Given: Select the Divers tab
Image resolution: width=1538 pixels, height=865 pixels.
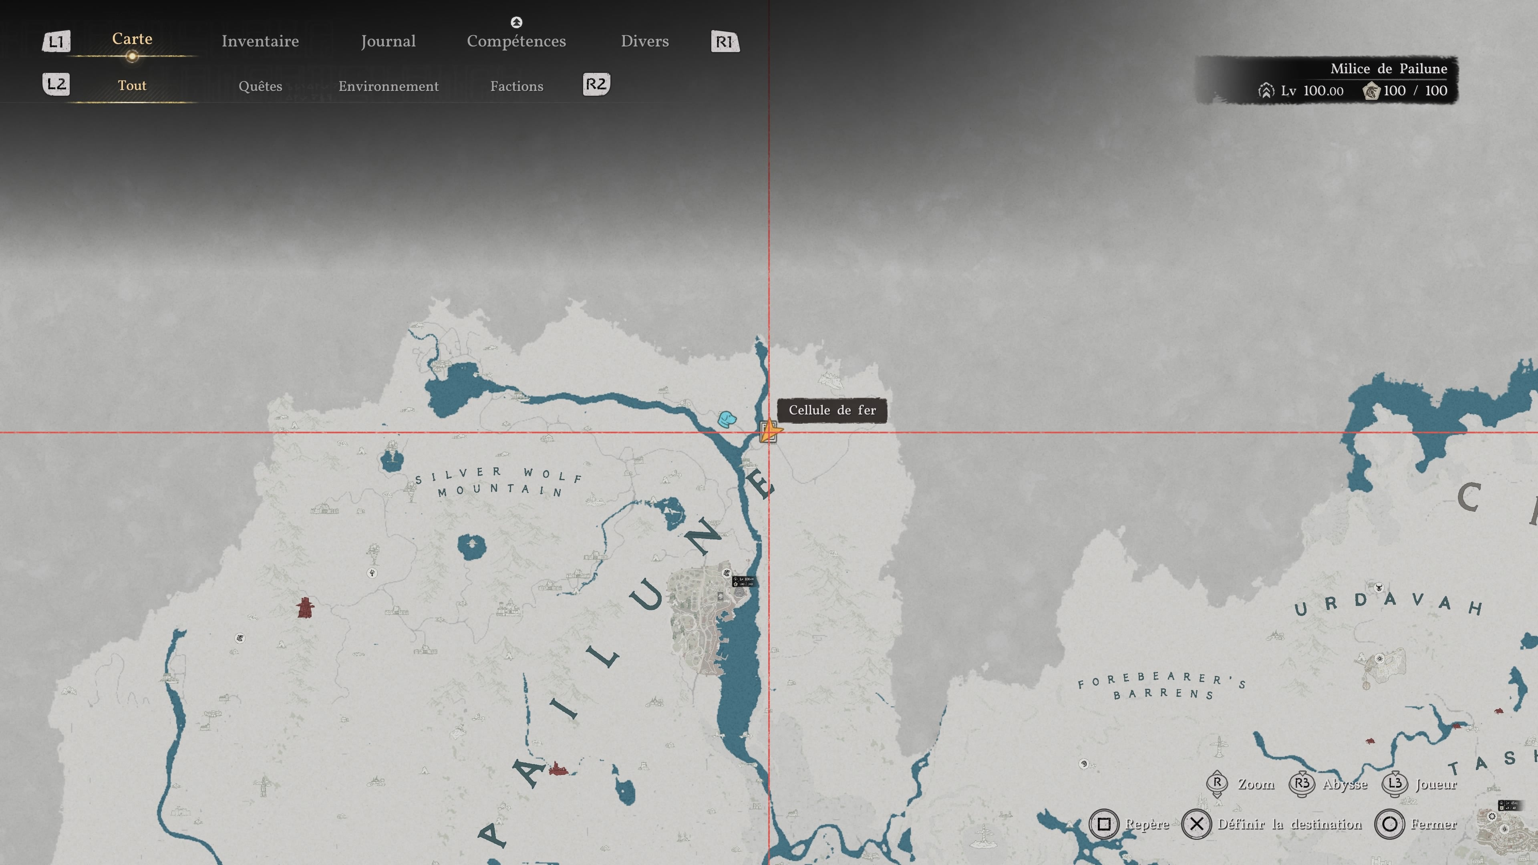Looking at the screenshot, I should click(645, 41).
